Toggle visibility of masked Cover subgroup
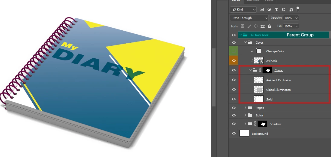The image size is (331, 157). point(234,70)
